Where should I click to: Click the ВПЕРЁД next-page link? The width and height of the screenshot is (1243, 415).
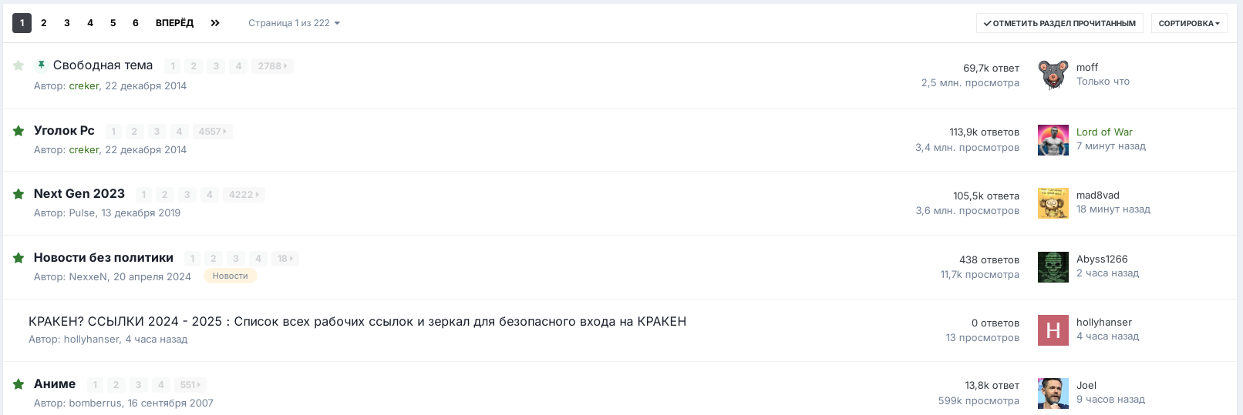coord(174,23)
